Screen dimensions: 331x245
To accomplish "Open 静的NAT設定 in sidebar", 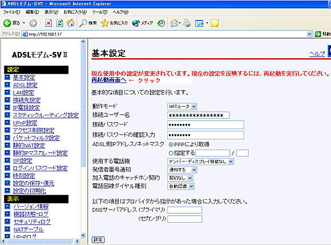I will point(29,145).
